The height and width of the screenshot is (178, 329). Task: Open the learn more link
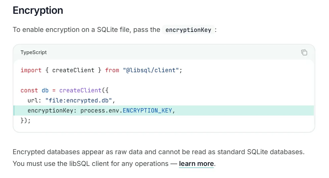(196, 164)
